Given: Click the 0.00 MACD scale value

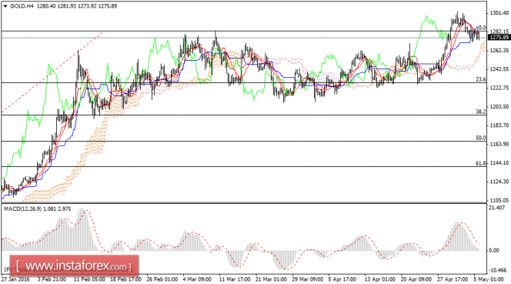Looking at the screenshot, I should [x=494, y=250].
